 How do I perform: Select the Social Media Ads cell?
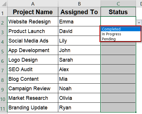[x=33, y=41]
